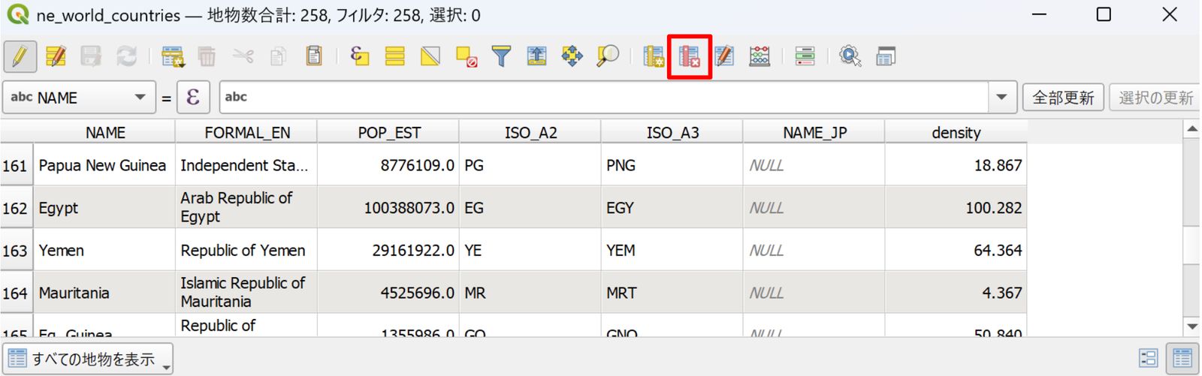Open expression builder epsilon button
The height and width of the screenshot is (376, 1202).
click(193, 98)
